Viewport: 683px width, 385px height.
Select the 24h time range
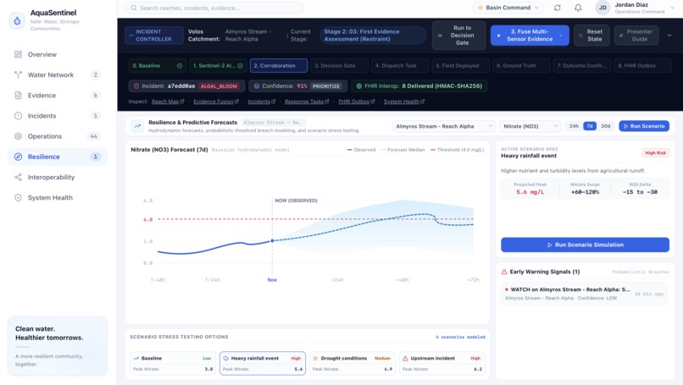pos(574,126)
